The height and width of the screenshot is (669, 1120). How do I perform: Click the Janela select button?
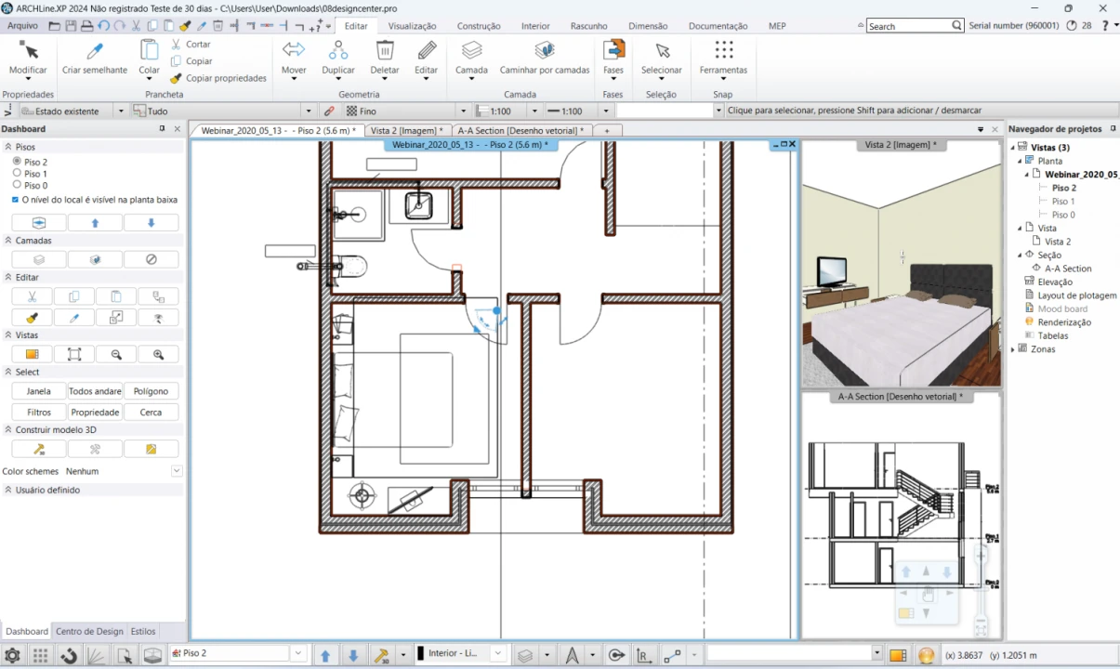(39, 391)
